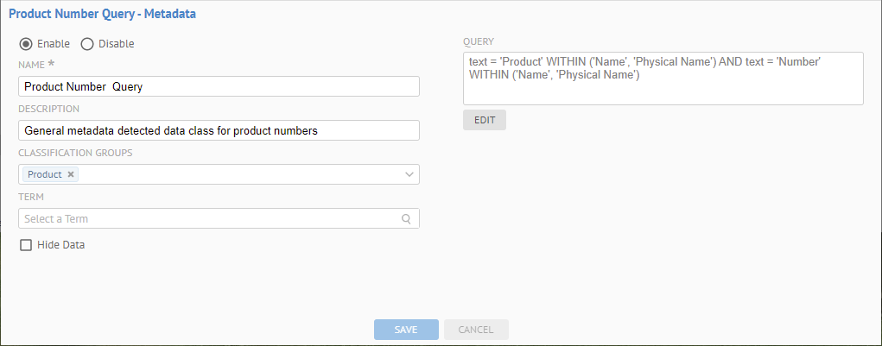Click the CLASSIFICATION GROUPS label

(x=75, y=153)
